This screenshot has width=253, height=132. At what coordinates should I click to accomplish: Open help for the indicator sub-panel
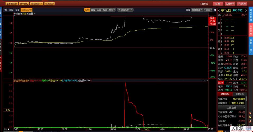coord(204,80)
